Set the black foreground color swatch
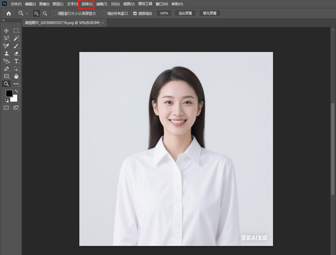336x255 pixels. tap(9, 93)
